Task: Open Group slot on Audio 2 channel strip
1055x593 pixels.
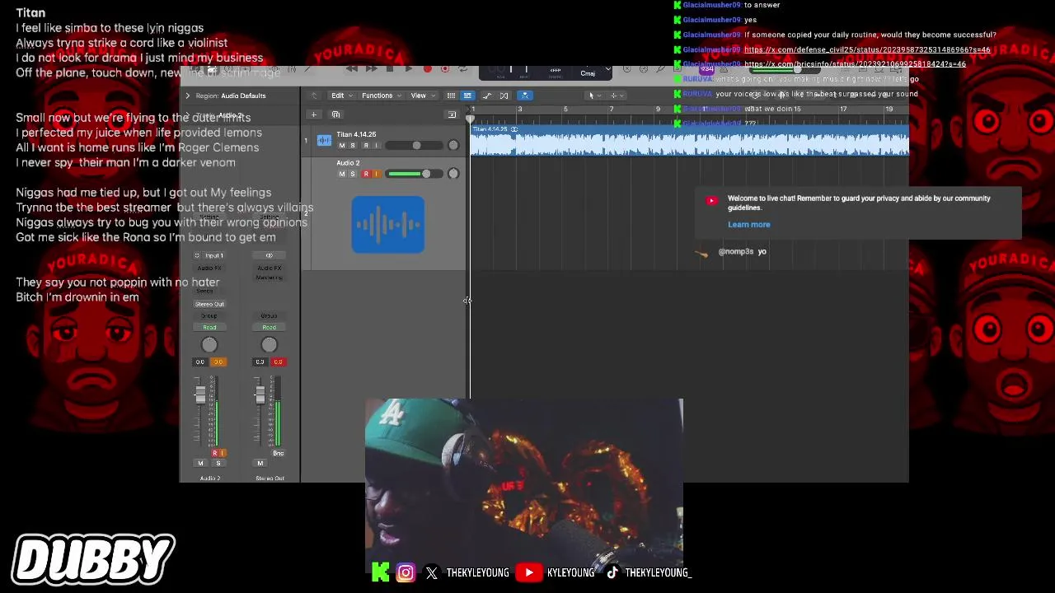Action: pos(209,316)
